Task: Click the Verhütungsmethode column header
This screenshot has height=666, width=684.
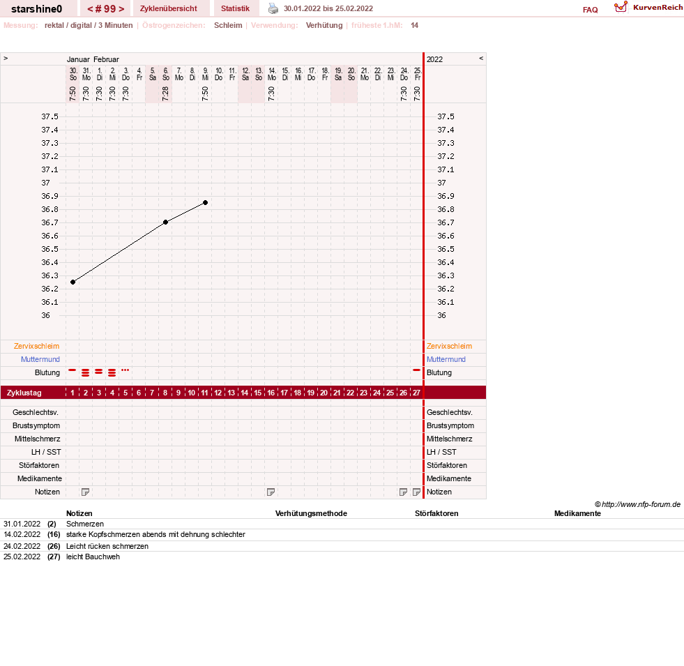Action: 311,514
